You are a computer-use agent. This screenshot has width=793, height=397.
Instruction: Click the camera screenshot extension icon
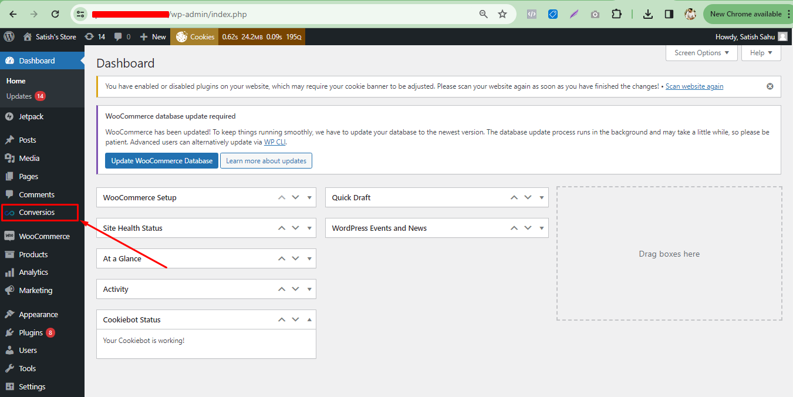tap(595, 14)
